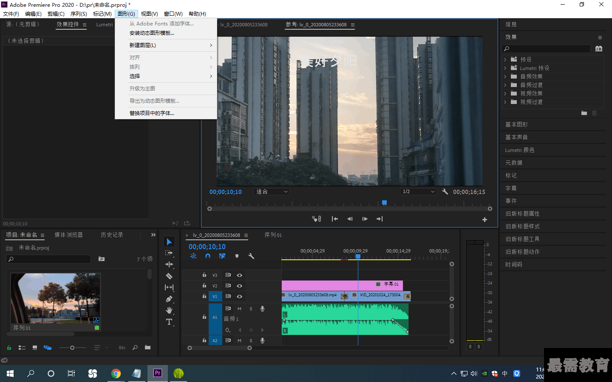Select the Selection arrow tool

click(x=169, y=242)
